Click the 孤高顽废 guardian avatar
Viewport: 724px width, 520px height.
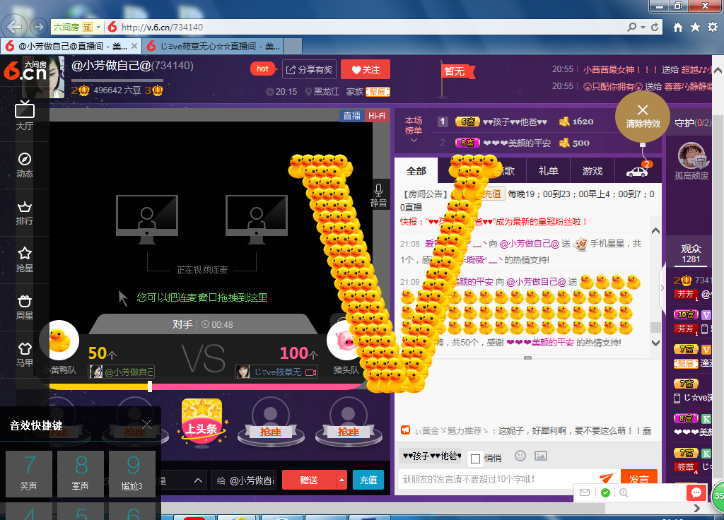tap(691, 156)
